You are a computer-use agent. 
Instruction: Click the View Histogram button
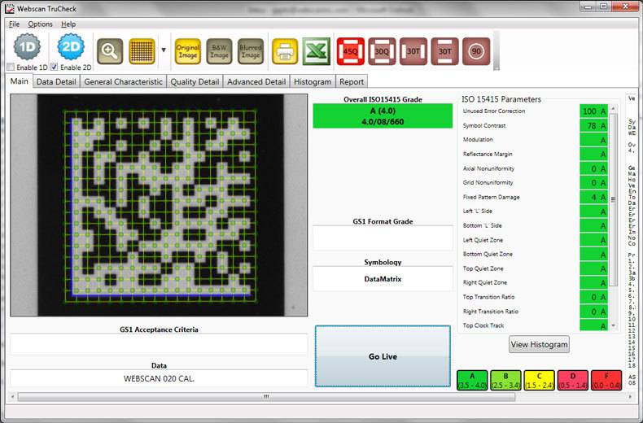[x=539, y=344]
